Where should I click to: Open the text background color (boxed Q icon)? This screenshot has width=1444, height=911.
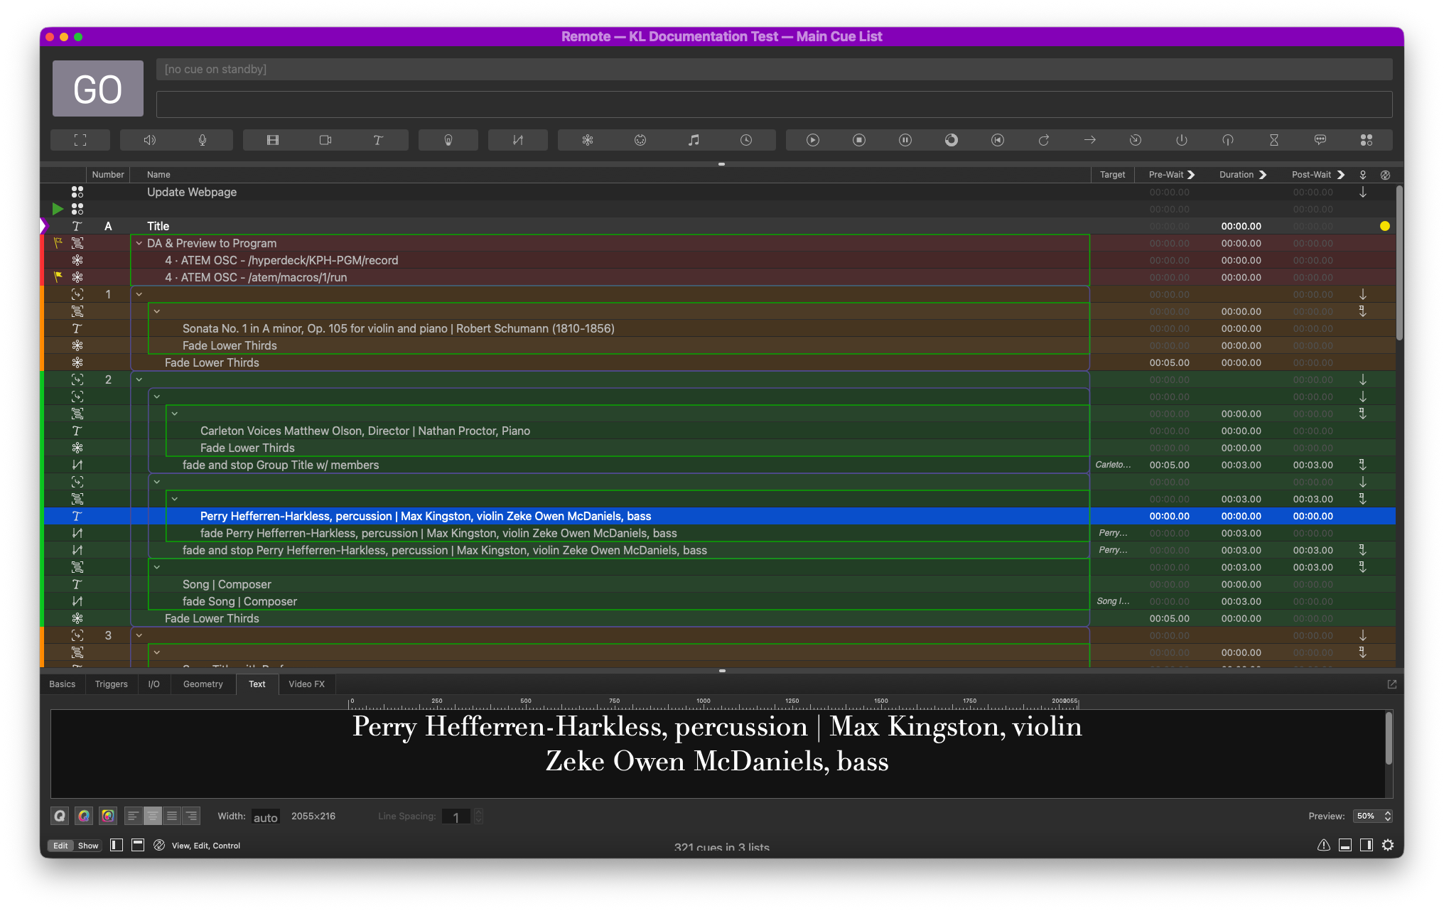[x=108, y=816]
